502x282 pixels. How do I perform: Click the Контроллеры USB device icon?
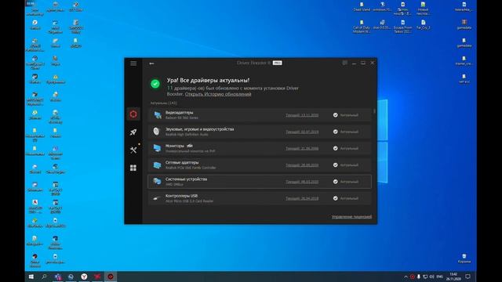156,198
